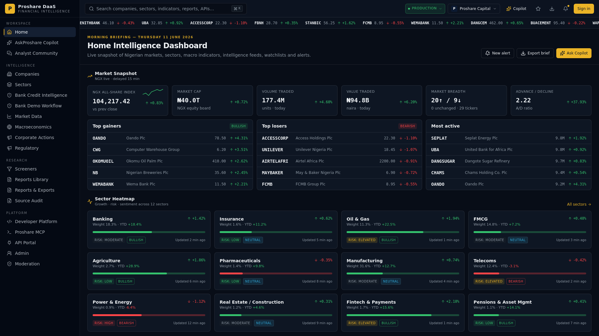The image size is (599, 336).
Task: Open the notifications bell
Action: tap(566, 9)
